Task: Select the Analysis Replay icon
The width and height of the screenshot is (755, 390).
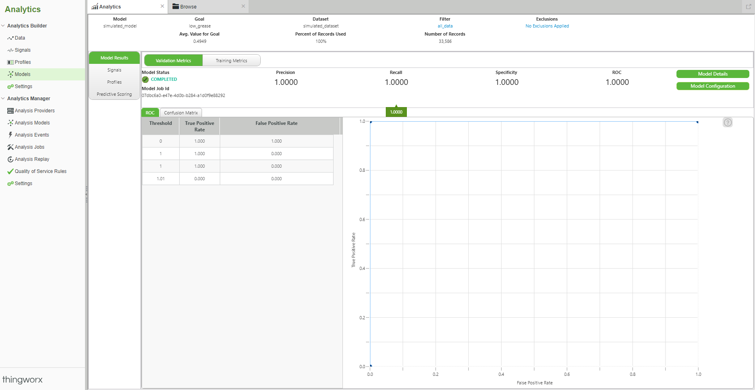Action: tap(11, 159)
